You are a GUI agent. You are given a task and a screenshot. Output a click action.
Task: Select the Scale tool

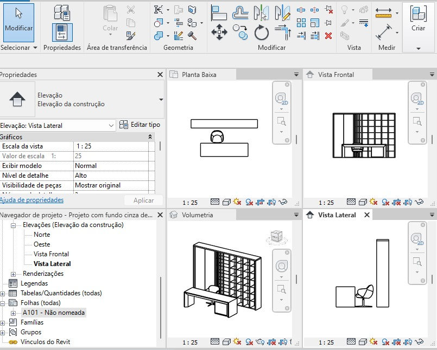click(x=315, y=23)
